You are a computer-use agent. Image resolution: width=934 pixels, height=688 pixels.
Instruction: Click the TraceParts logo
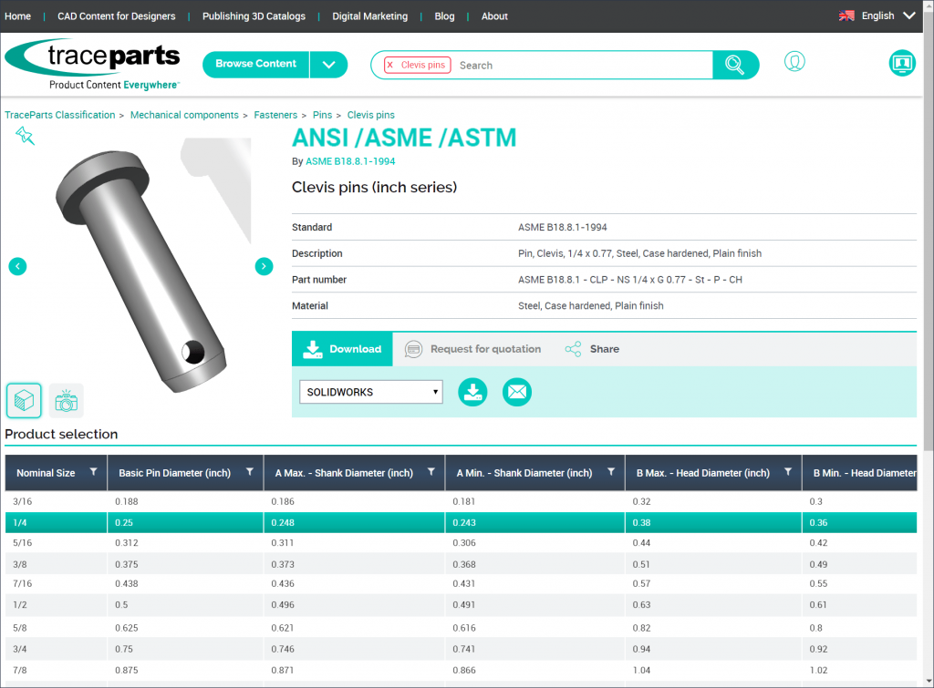tap(92, 65)
